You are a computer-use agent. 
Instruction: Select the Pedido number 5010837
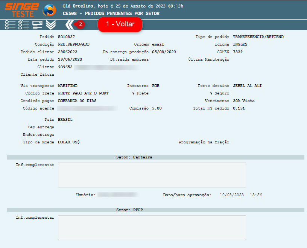pyautogui.click(x=66, y=37)
